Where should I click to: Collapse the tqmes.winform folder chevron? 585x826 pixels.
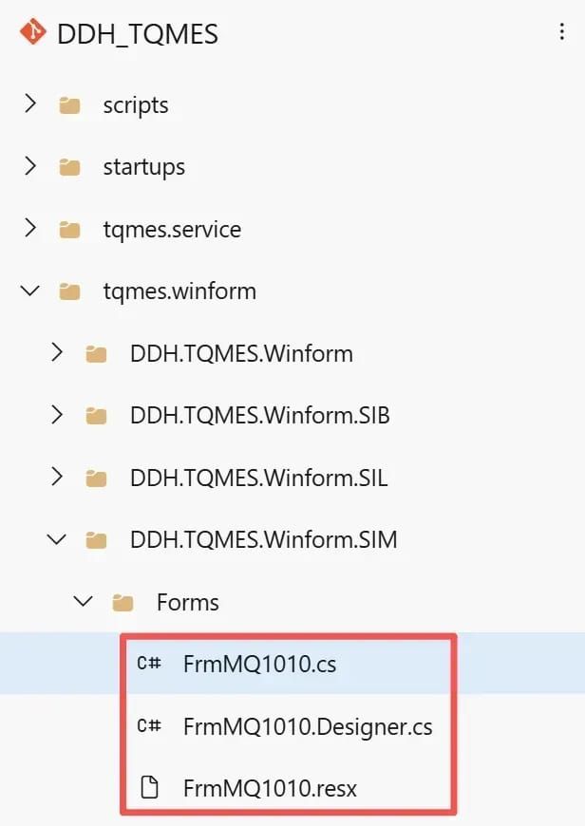point(30,291)
